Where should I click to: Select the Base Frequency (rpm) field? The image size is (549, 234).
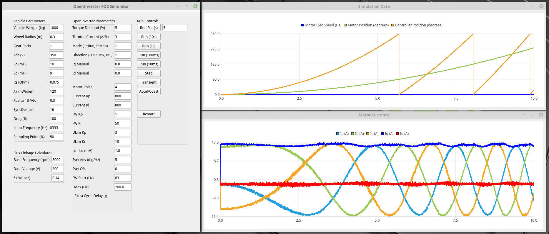coord(57,160)
